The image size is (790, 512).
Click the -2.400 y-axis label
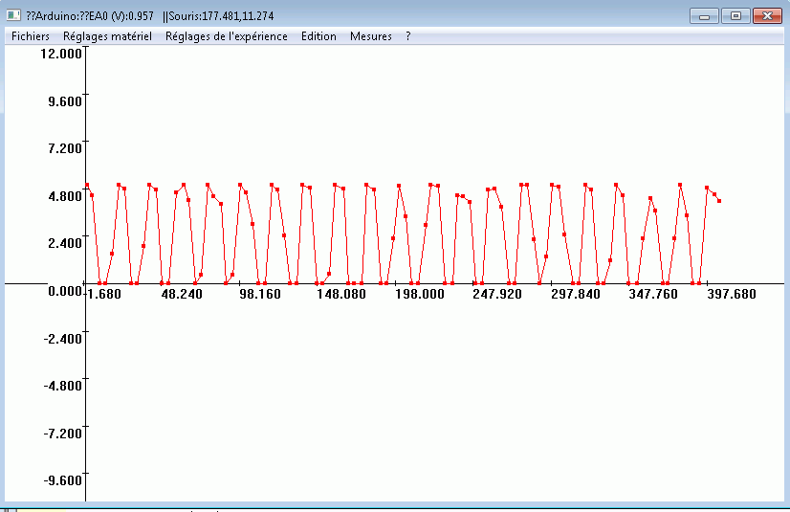(63, 338)
